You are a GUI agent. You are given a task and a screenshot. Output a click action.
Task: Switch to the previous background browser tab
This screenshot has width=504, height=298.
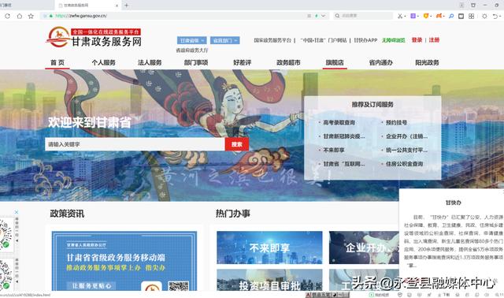26,6
